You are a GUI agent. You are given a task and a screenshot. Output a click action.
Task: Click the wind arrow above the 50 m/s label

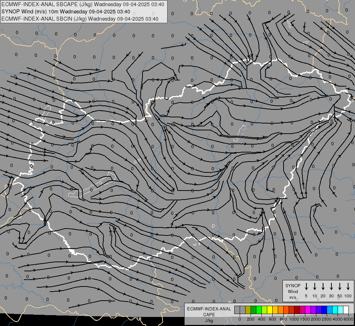click(340, 287)
